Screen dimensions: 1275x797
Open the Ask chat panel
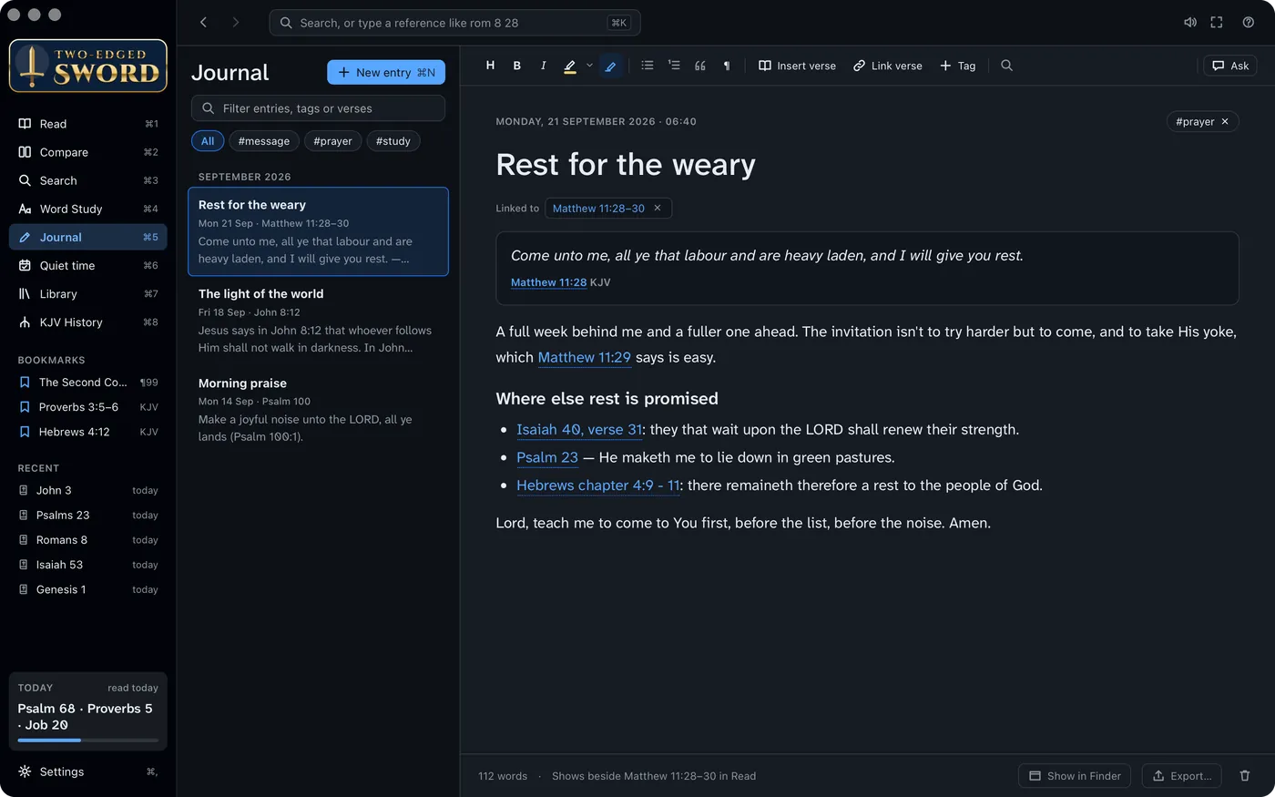click(1230, 66)
